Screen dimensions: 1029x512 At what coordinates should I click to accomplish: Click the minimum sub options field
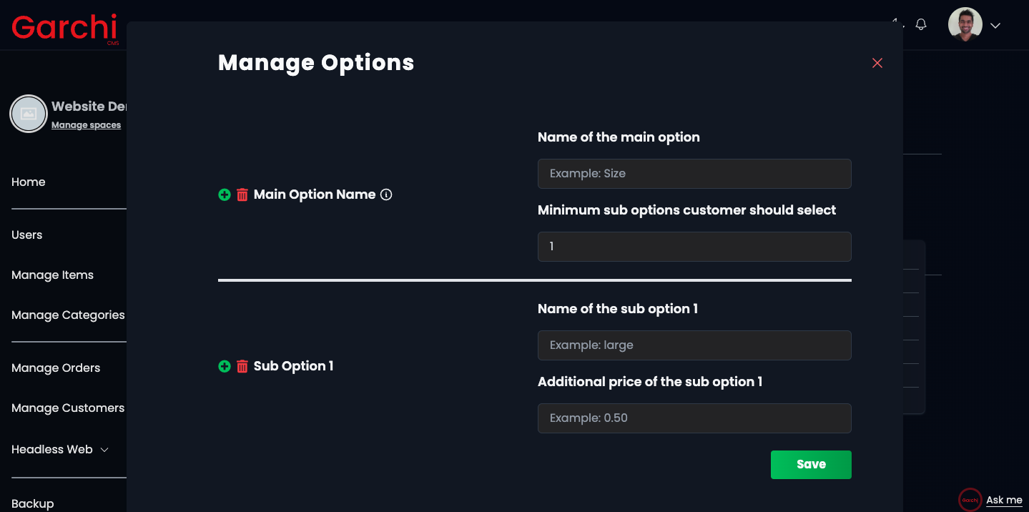coord(694,247)
